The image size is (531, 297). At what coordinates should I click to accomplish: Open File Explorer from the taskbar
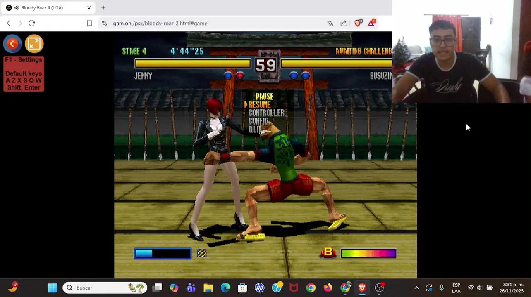tap(208, 288)
